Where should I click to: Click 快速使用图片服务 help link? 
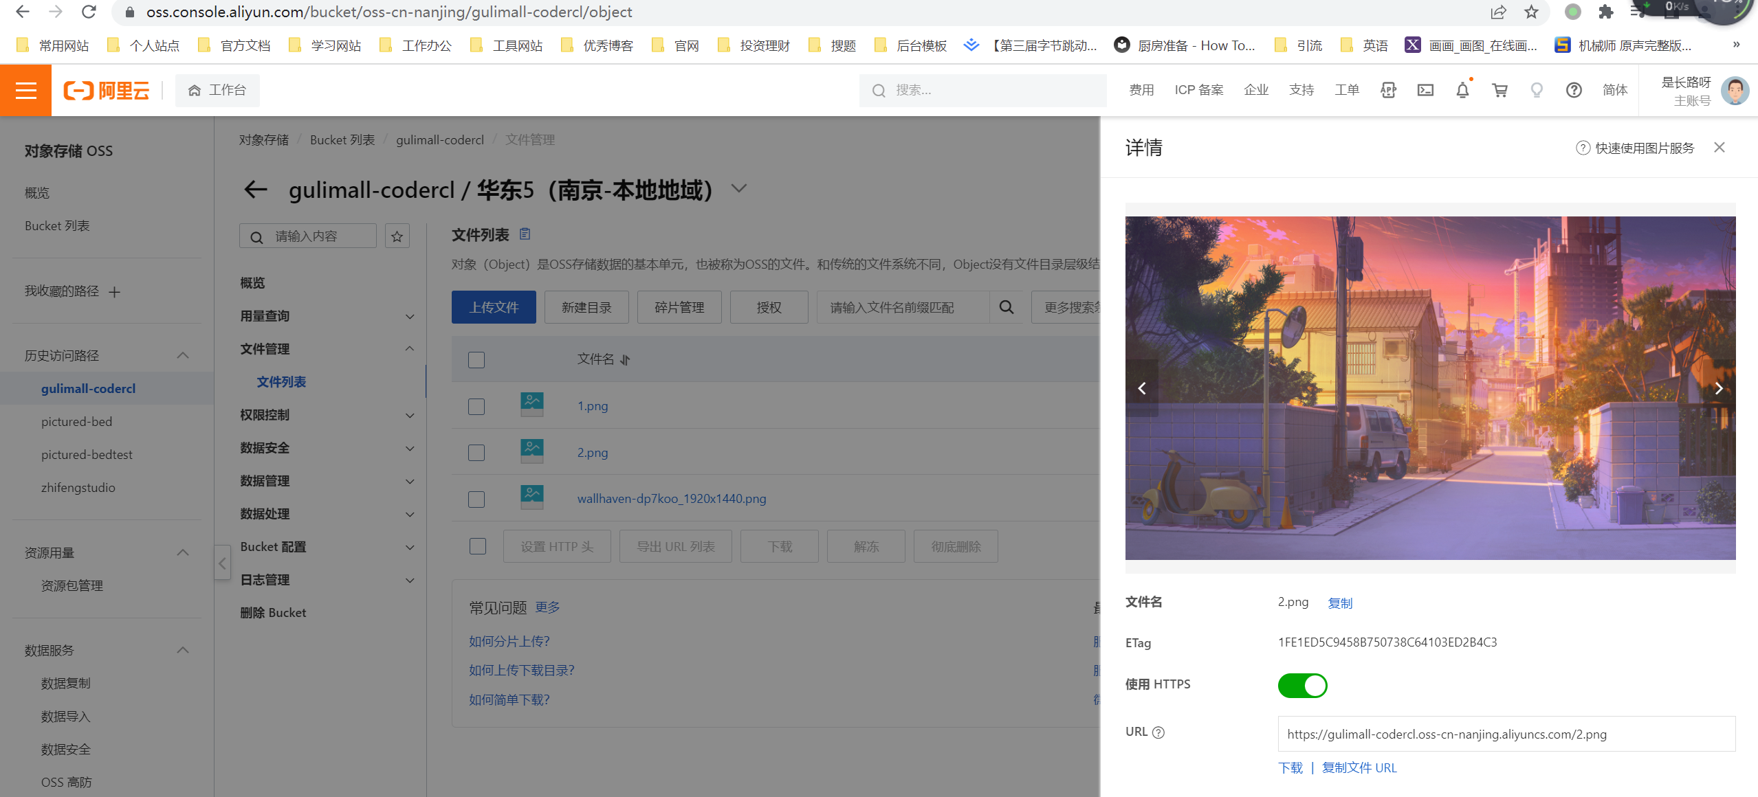click(1635, 148)
